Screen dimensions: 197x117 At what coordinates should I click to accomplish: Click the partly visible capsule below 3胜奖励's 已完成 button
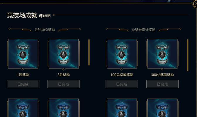click(x=64, y=108)
